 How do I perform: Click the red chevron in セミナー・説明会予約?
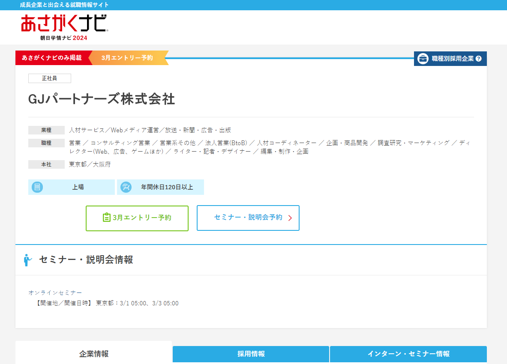tap(290, 218)
